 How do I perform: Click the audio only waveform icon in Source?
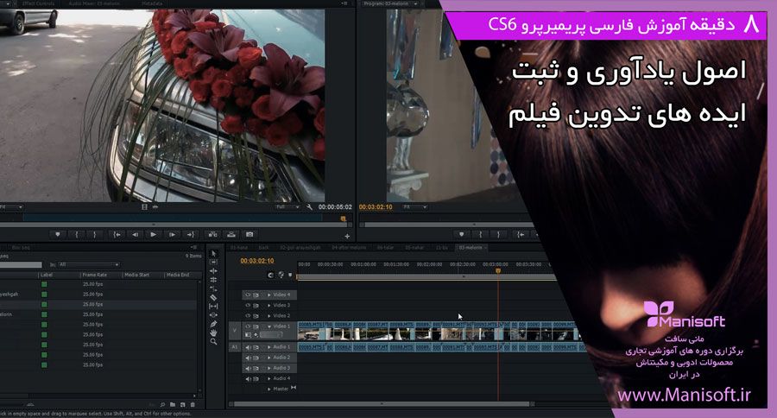click(x=155, y=206)
